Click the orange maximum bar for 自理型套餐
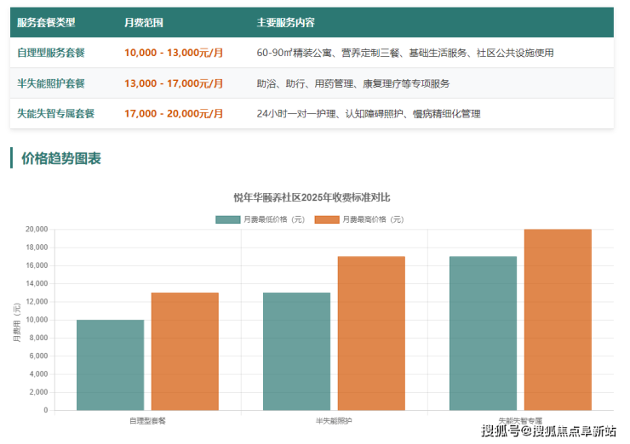Screen dimensions: 630x444 tap(185, 351)
